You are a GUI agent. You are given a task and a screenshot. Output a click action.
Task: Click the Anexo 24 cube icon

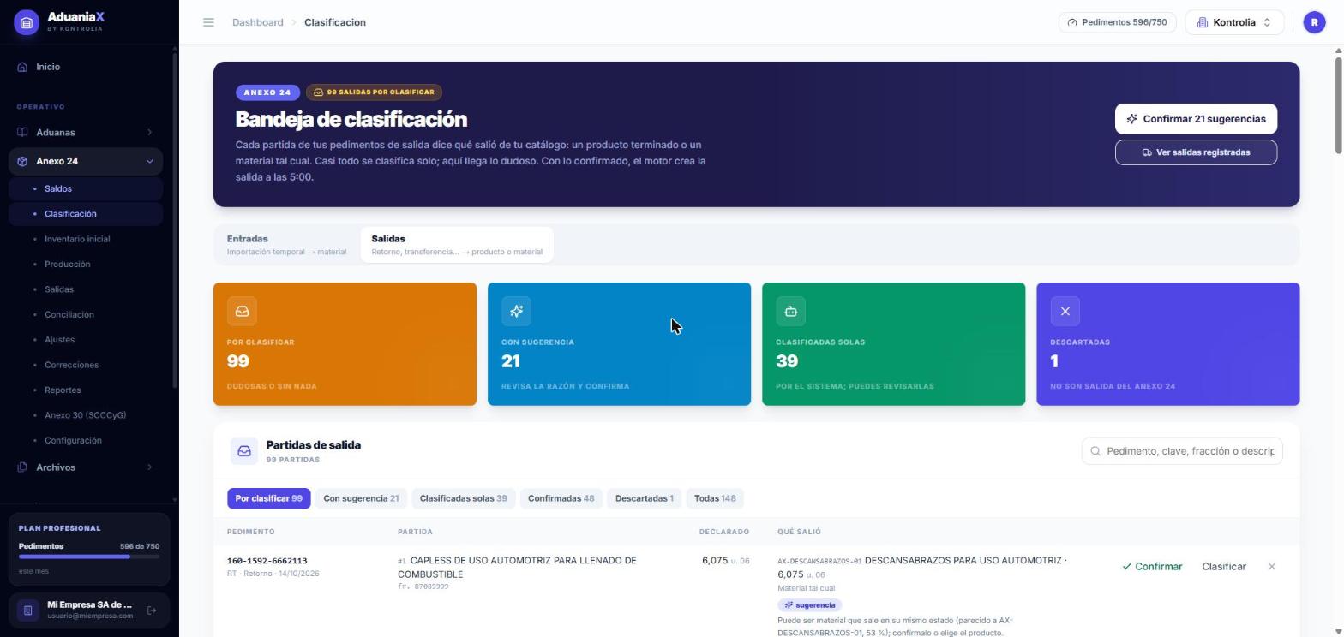tap(22, 161)
